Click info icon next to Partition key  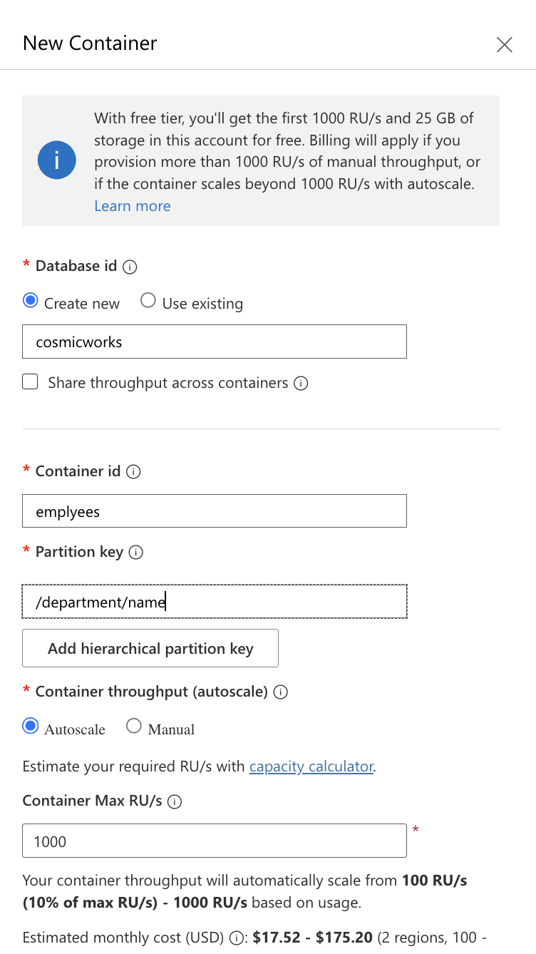(x=136, y=553)
